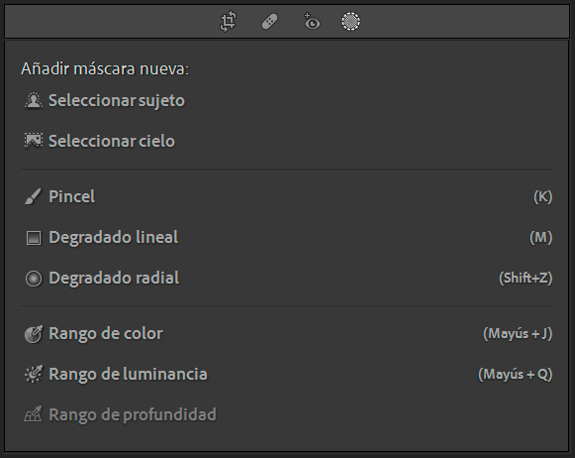This screenshot has height=458, width=575.
Task: Activate the Red Eye correction tool
Action: coord(312,21)
